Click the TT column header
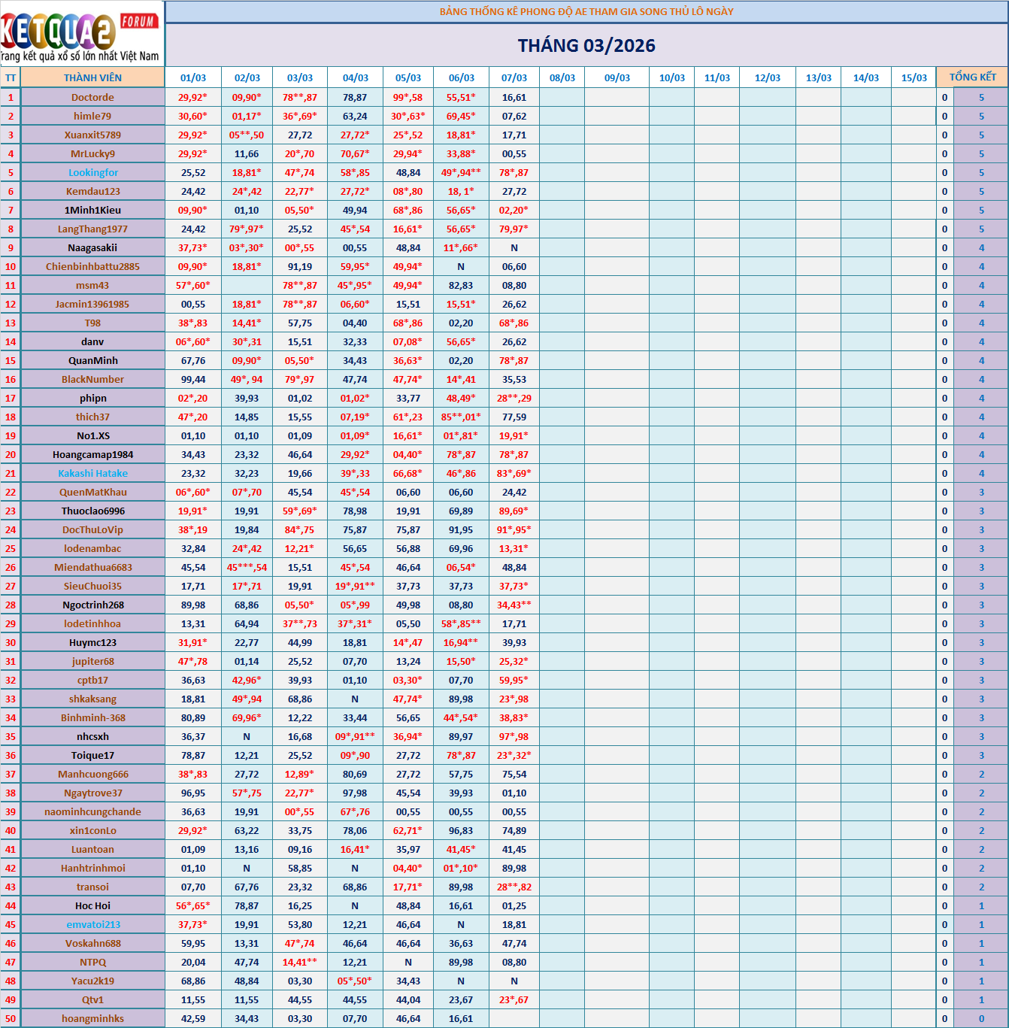This screenshot has height=1028, width=1009. pyautogui.click(x=11, y=77)
